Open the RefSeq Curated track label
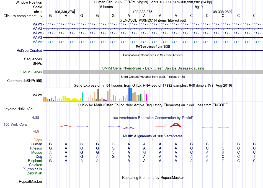Viewport: 263px width, 188px height. point(29,50)
